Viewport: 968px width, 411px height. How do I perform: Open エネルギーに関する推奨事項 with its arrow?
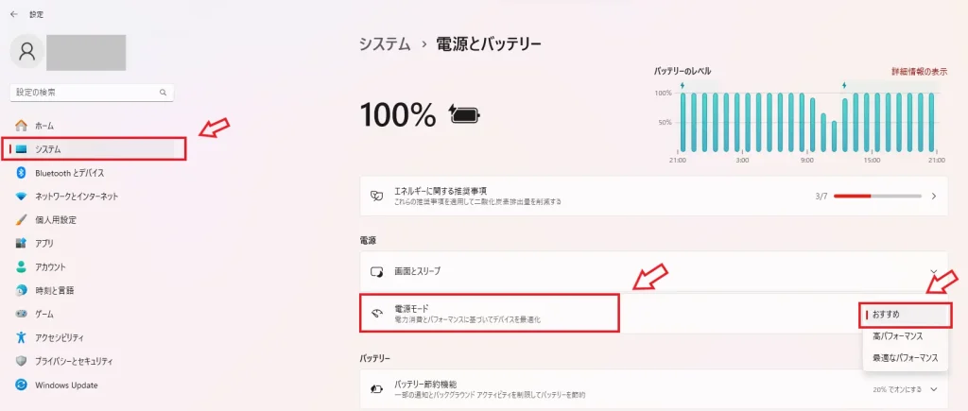click(x=933, y=197)
